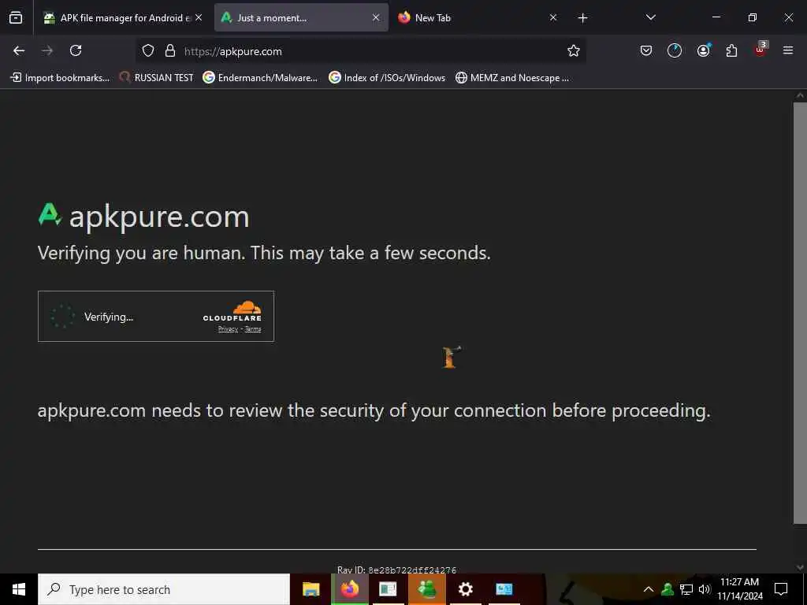This screenshot has width=807, height=605.
Task: Open Cloudflare Privacy link
Action: pyautogui.click(x=228, y=329)
